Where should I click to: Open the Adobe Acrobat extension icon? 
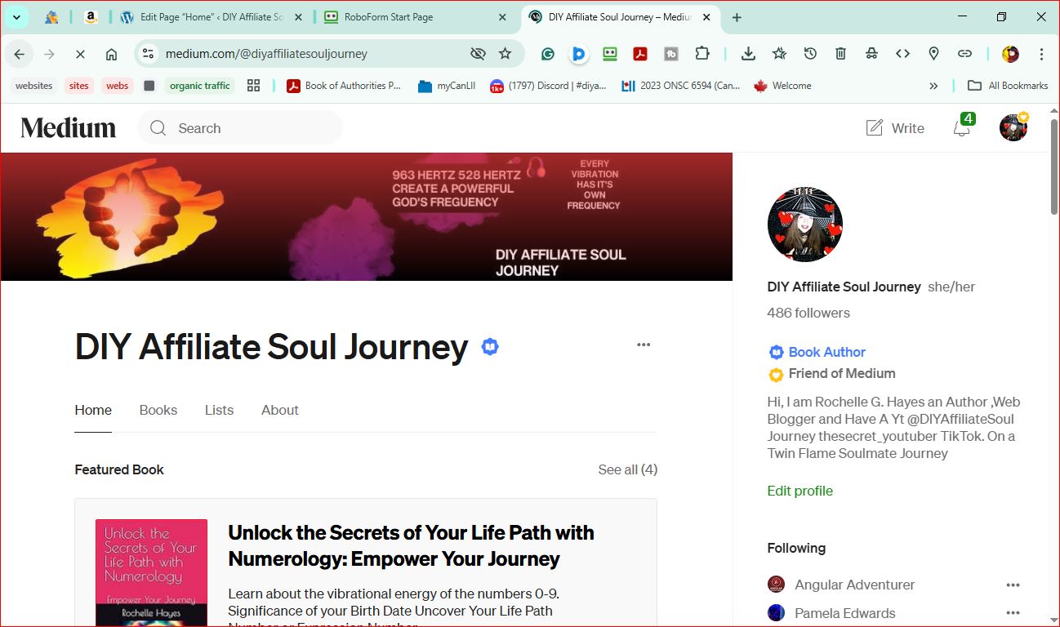click(640, 54)
